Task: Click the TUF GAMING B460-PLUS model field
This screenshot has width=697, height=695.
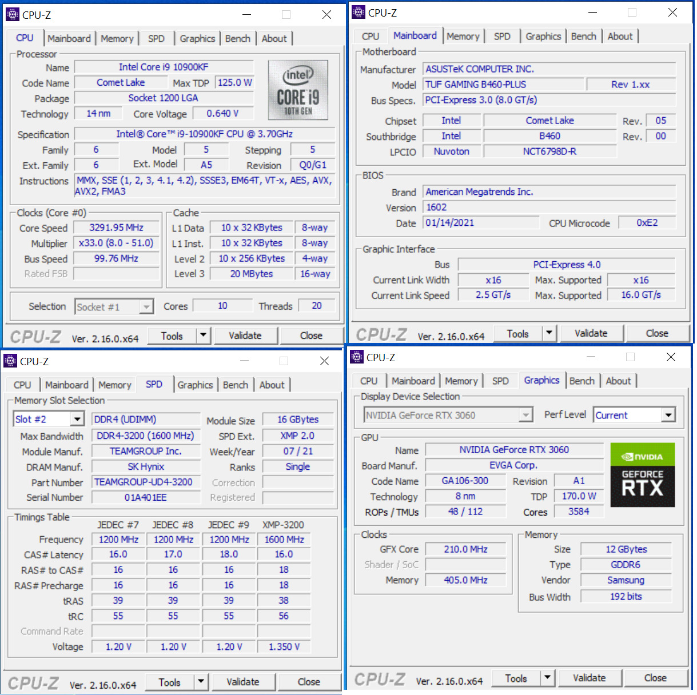Action: pos(504,84)
